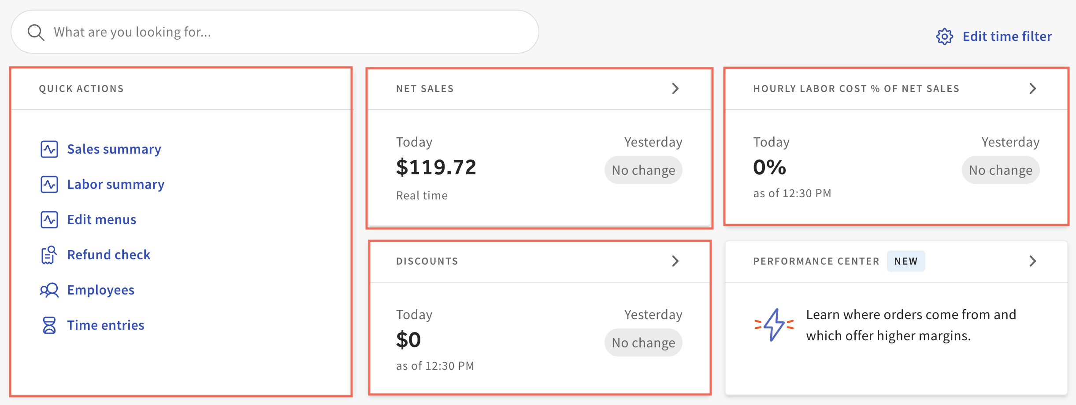The image size is (1076, 405).
Task: Click the magnifying glass search icon
Action: (x=36, y=31)
